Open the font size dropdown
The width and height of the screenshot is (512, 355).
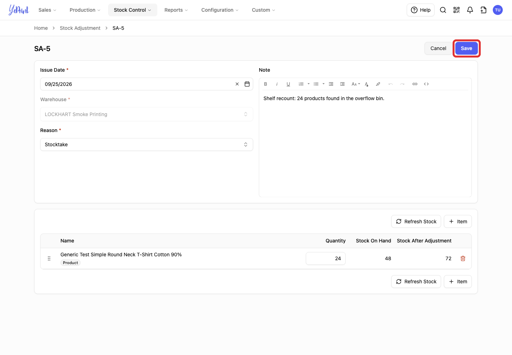356,84
